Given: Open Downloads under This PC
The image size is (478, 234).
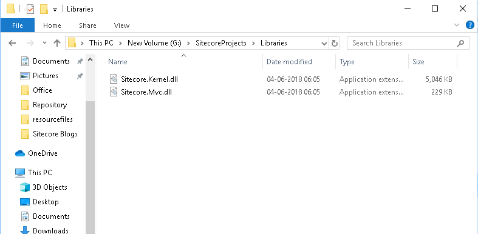Looking at the screenshot, I should [50, 230].
